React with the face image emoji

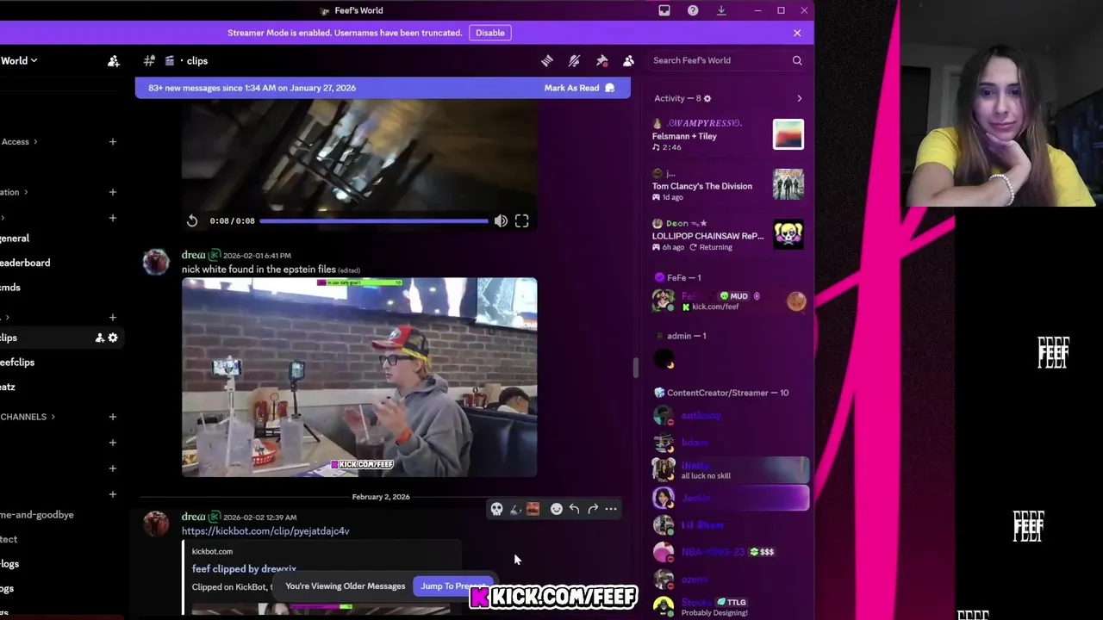click(533, 509)
